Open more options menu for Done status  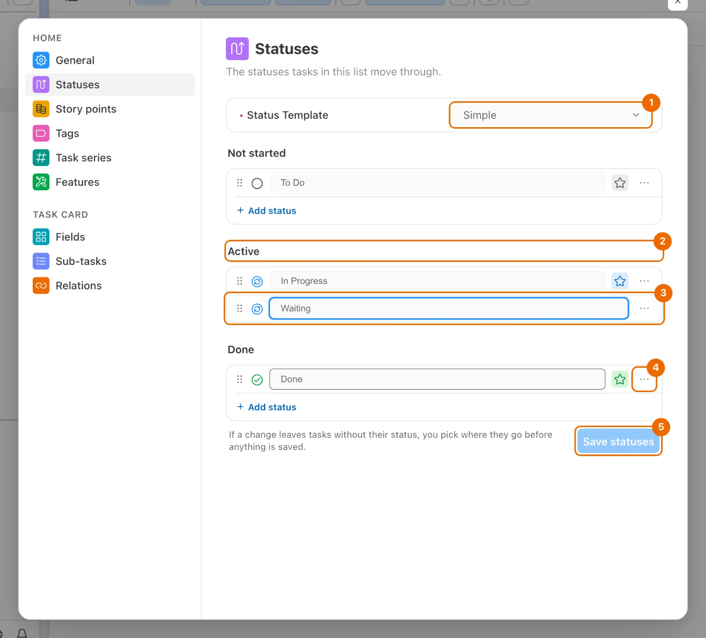point(644,379)
